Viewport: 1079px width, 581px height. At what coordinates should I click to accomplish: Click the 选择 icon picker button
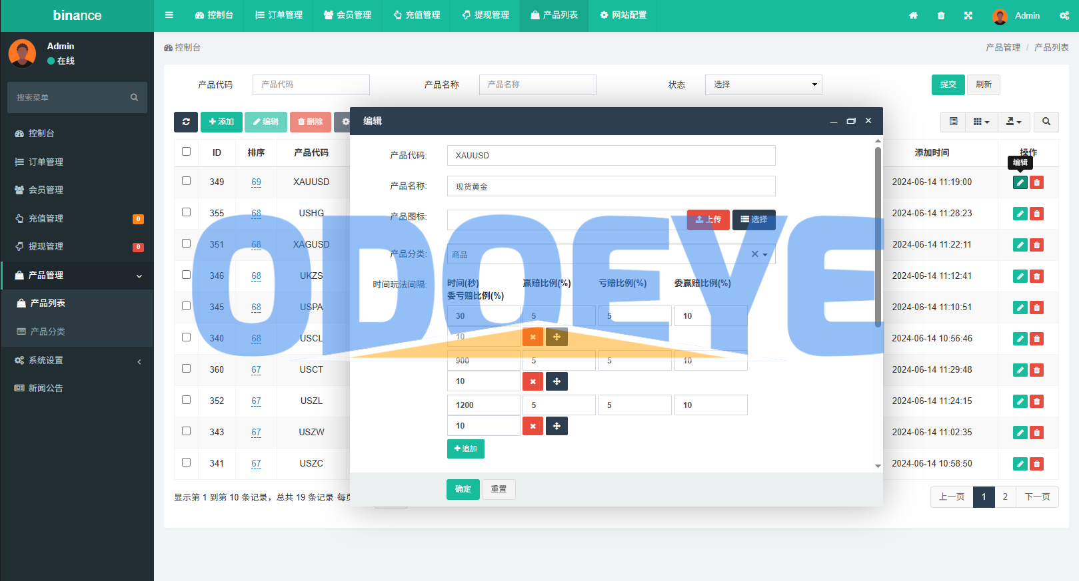[x=754, y=220]
